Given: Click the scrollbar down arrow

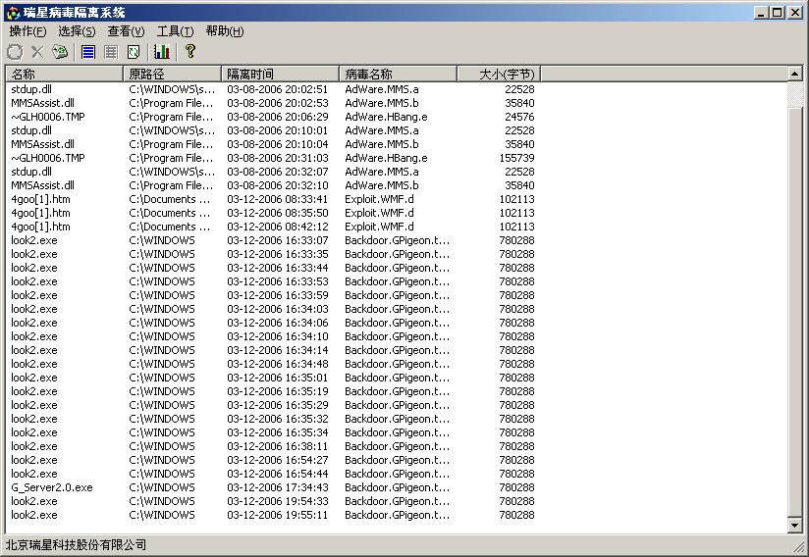Looking at the screenshot, I should click(795, 526).
